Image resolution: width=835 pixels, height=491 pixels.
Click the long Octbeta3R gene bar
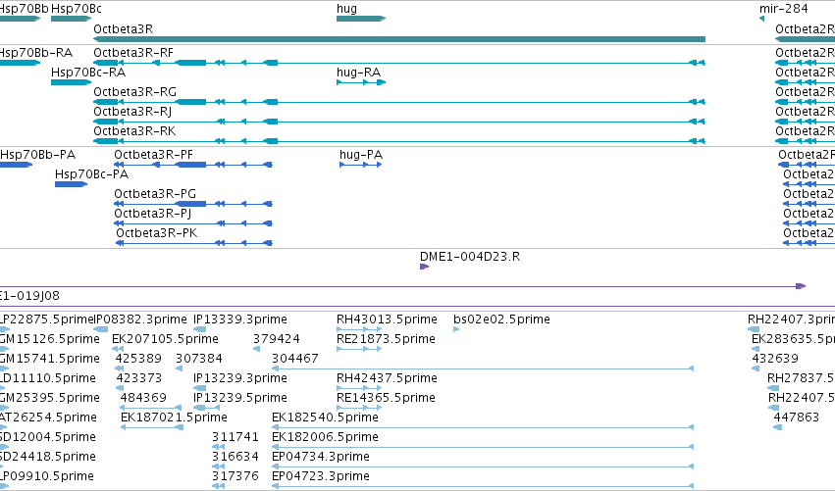click(399, 39)
